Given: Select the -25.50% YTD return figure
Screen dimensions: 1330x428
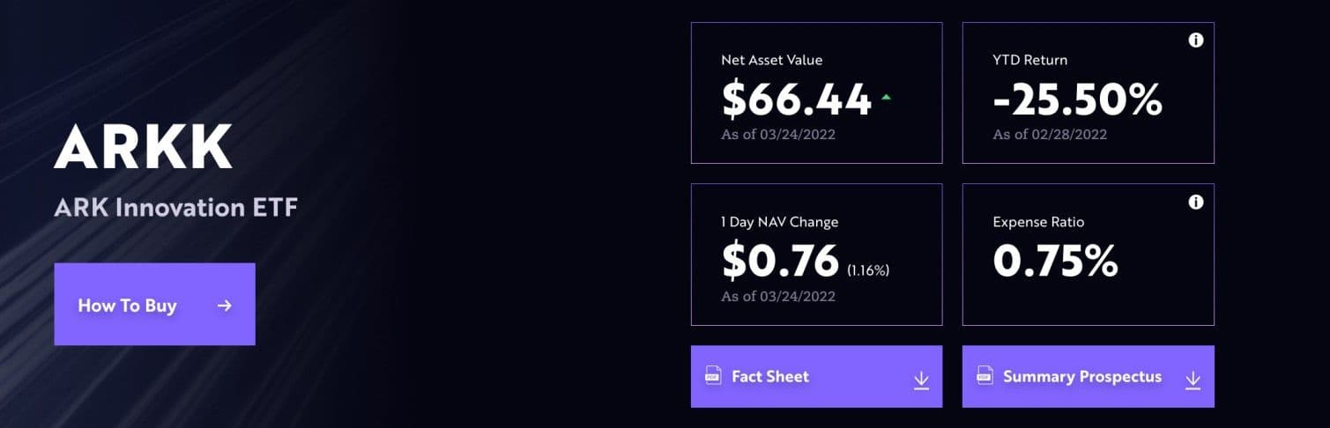Looking at the screenshot, I should 1077,100.
